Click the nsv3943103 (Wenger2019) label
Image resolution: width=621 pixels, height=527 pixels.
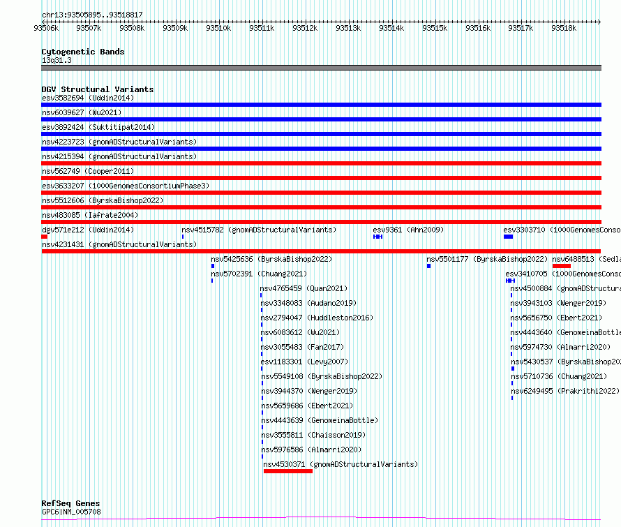coord(558,303)
